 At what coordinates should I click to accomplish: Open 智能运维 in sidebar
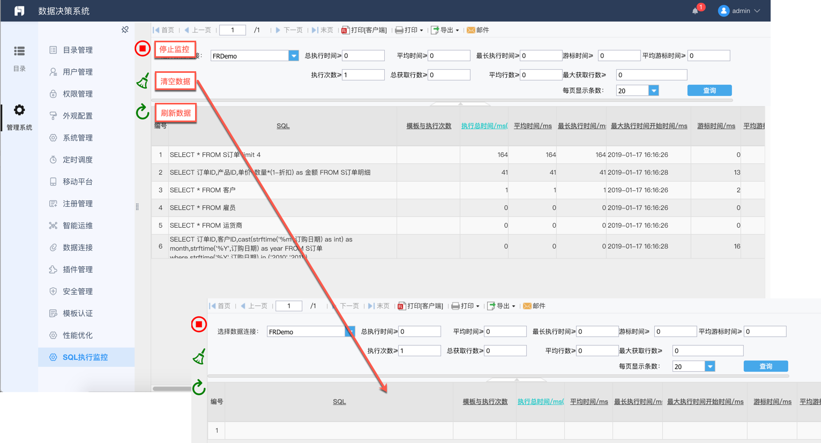86,226
